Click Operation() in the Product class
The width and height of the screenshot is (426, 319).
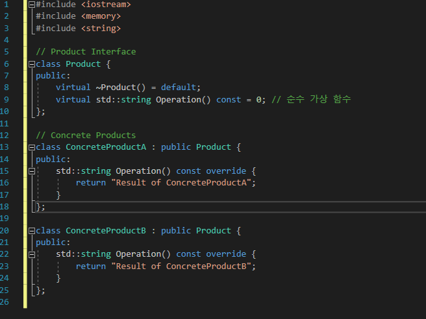point(183,100)
